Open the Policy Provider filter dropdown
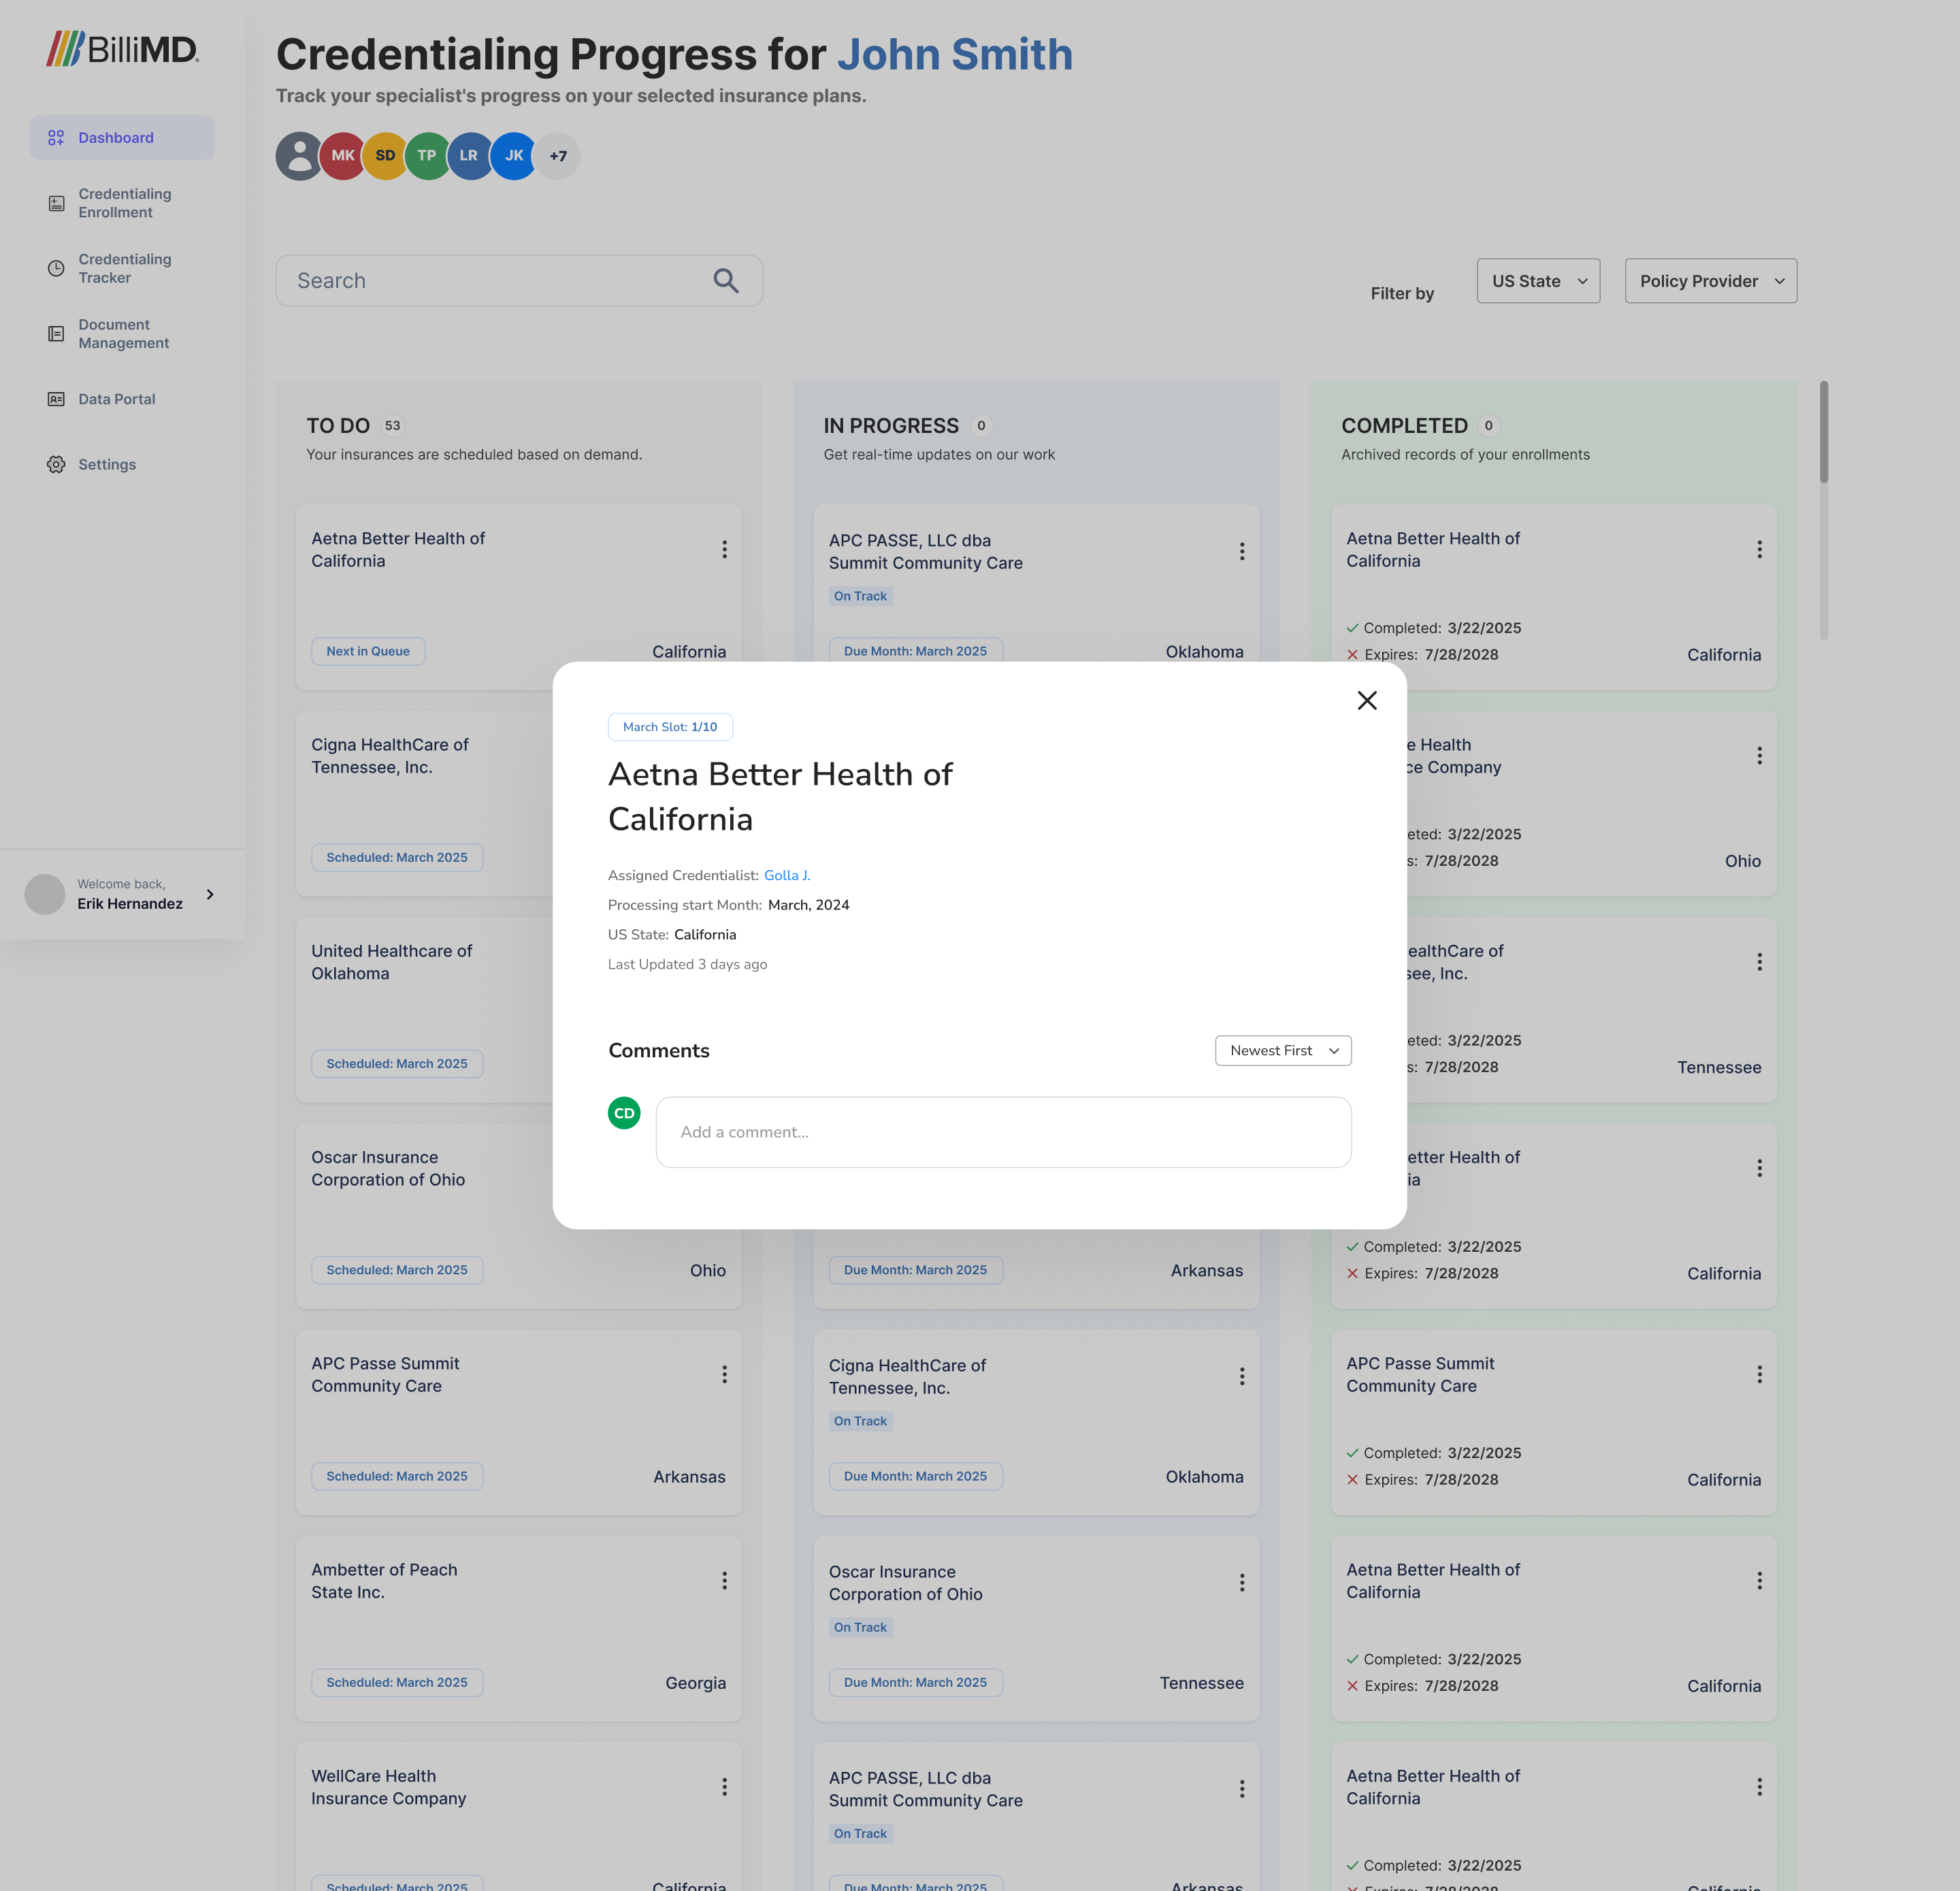Image resolution: width=1960 pixels, height=1891 pixels. coord(1710,281)
